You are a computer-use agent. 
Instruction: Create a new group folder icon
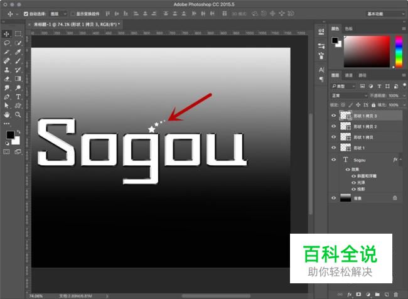(x=377, y=295)
